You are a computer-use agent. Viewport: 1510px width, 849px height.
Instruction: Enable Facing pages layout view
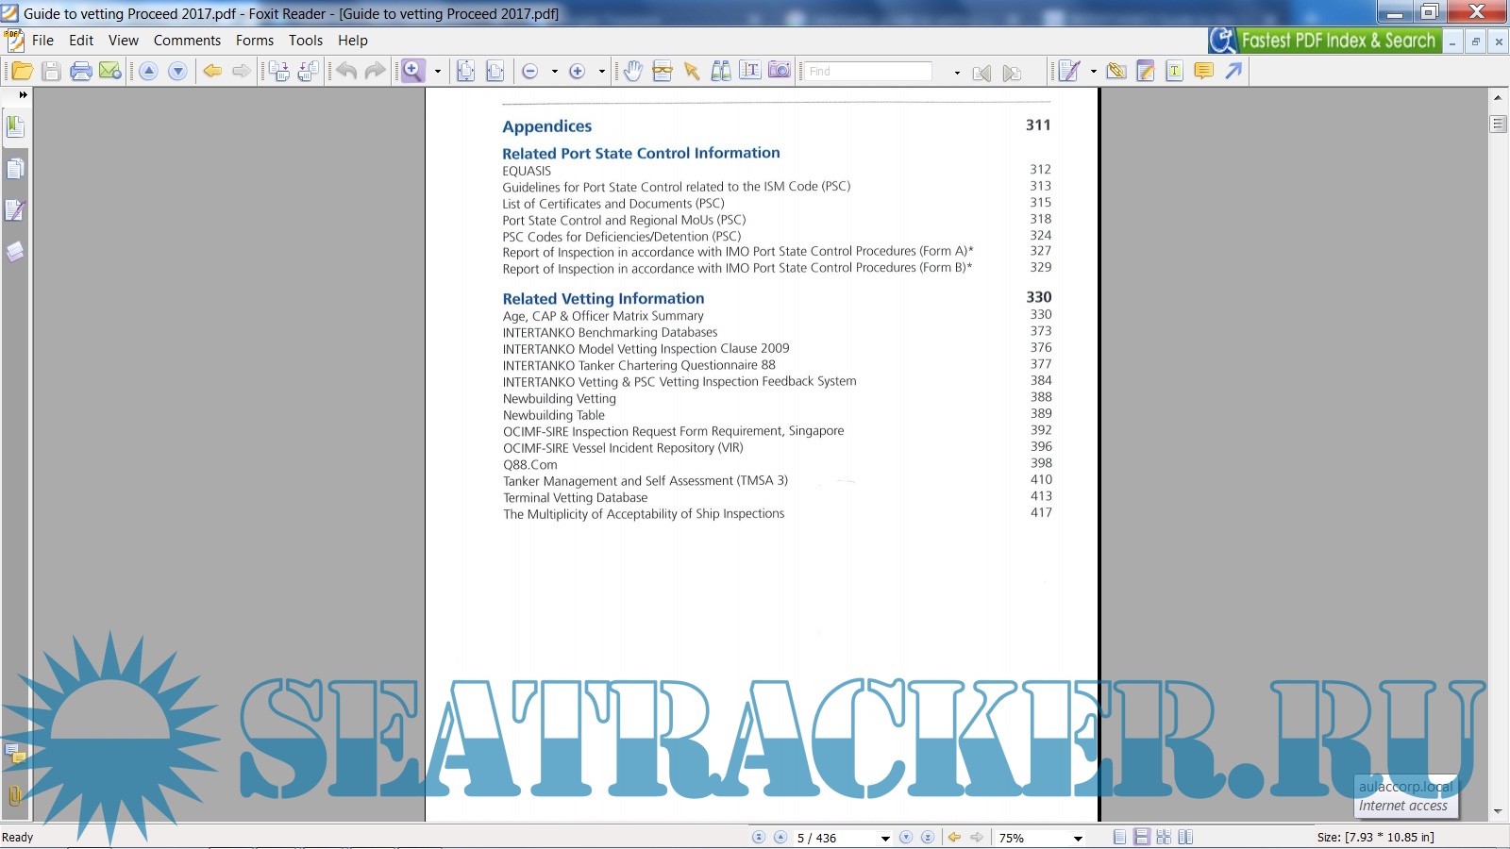(x=1185, y=838)
